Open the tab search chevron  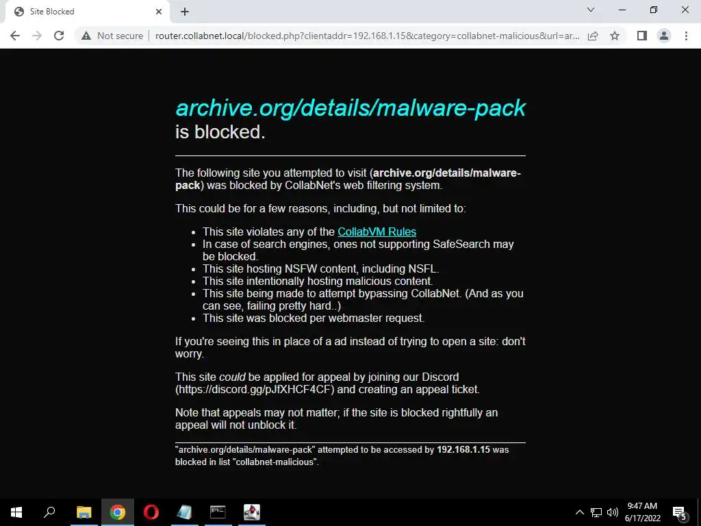[x=591, y=10]
